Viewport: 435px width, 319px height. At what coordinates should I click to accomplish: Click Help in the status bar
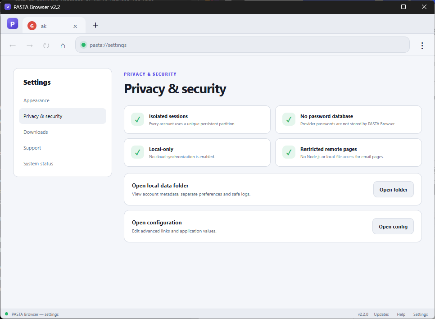(401, 314)
